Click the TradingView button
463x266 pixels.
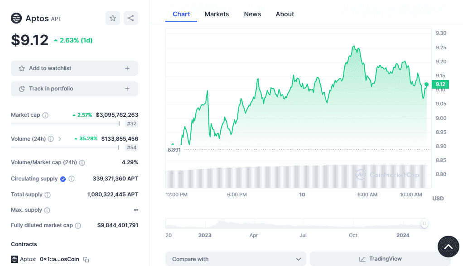(x=381, y=259)
